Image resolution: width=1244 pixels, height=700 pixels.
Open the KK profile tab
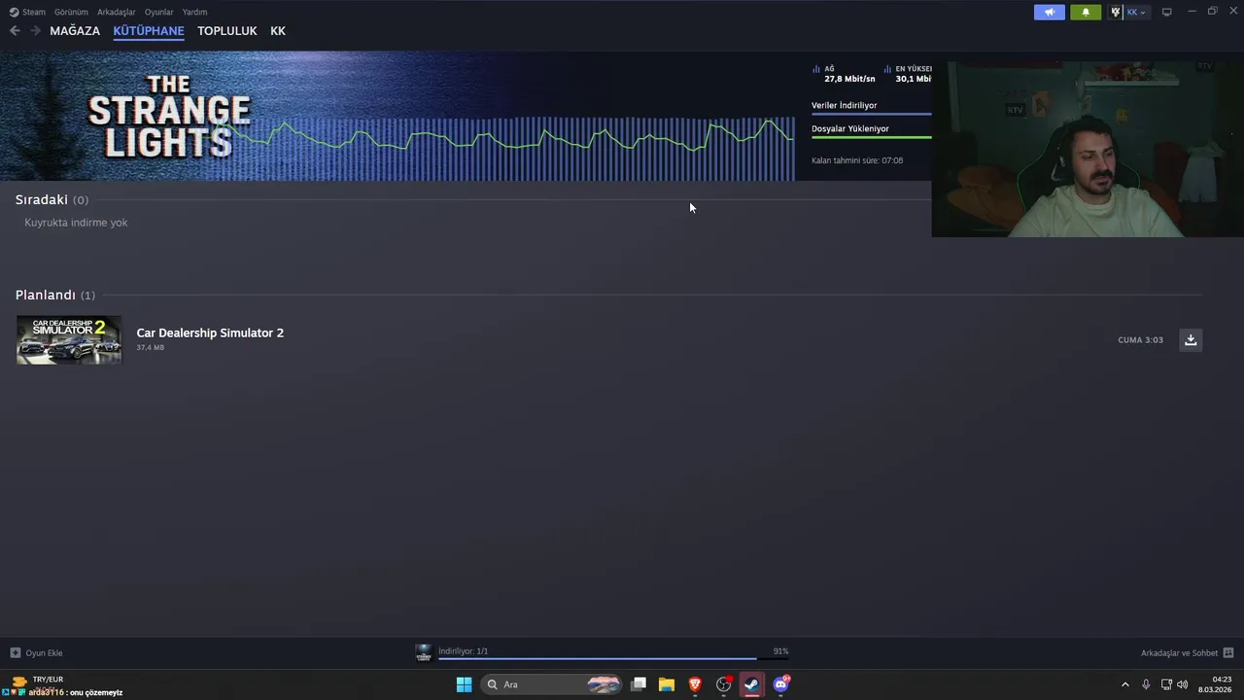278,31
